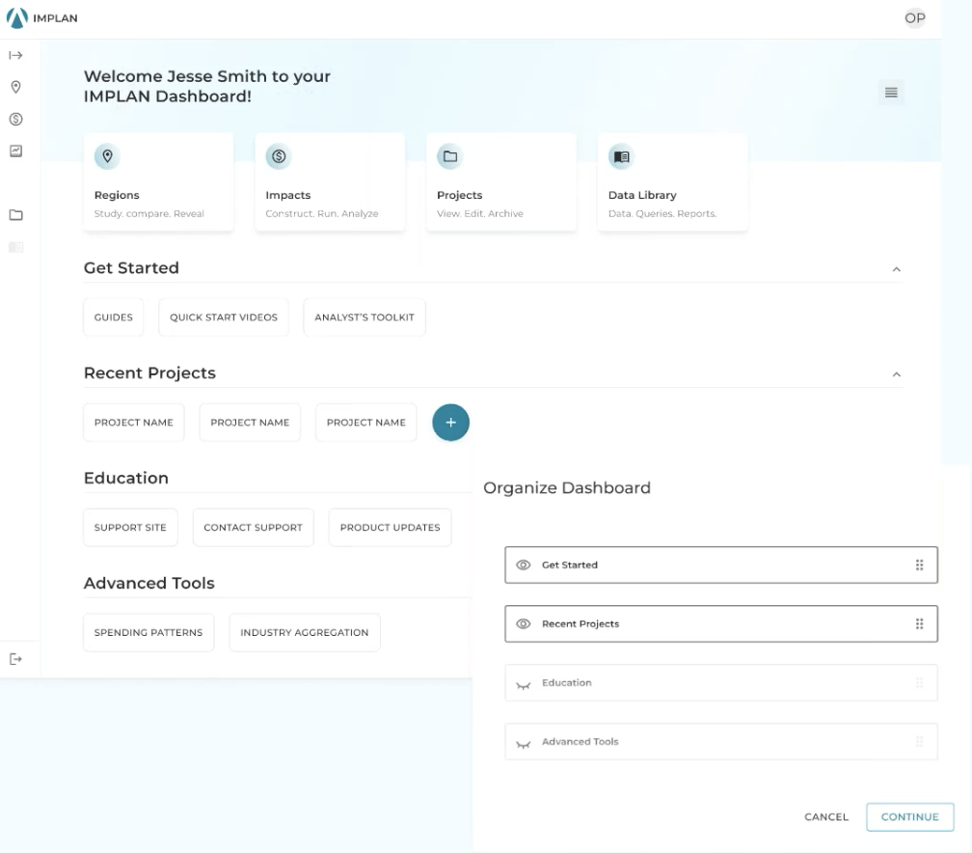Collapse the Recent Projects section chevron
This screenshot has width=972, height=853.
pyautogui.click(x=896, y=374)
